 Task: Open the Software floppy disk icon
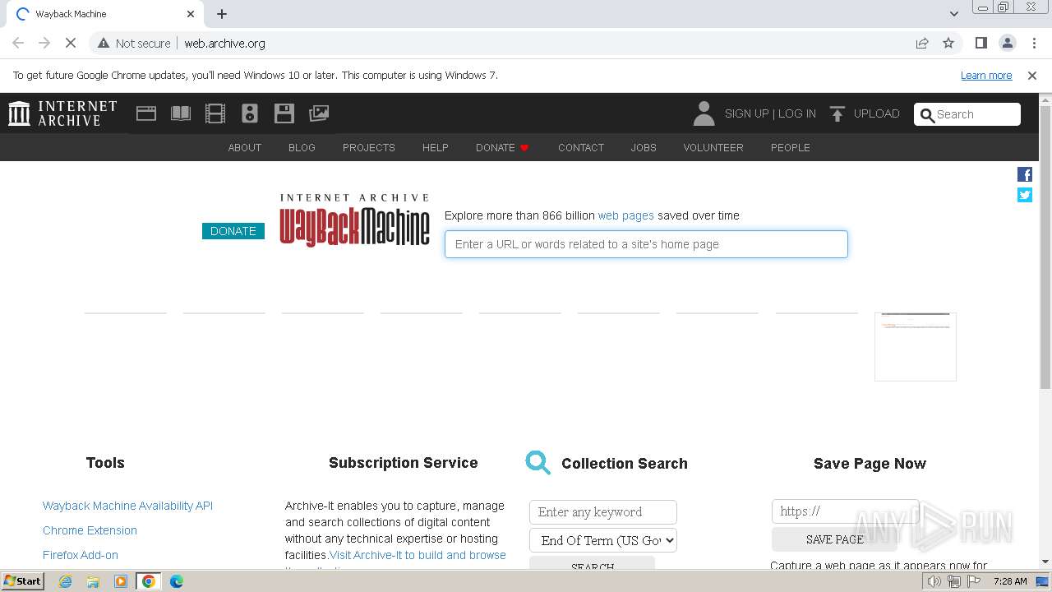(284, 113)
